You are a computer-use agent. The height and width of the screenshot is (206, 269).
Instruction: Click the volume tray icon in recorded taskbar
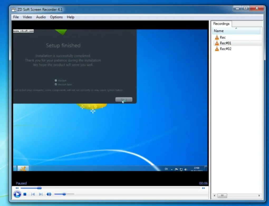pyautogui.click(x=186, y=169)
